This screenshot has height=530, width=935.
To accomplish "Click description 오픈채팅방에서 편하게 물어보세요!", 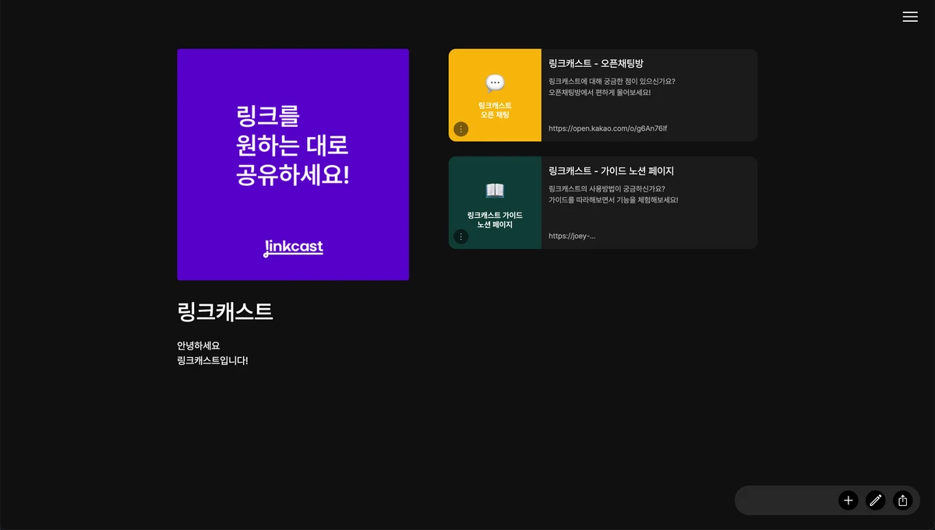I will tap(600, 93).
